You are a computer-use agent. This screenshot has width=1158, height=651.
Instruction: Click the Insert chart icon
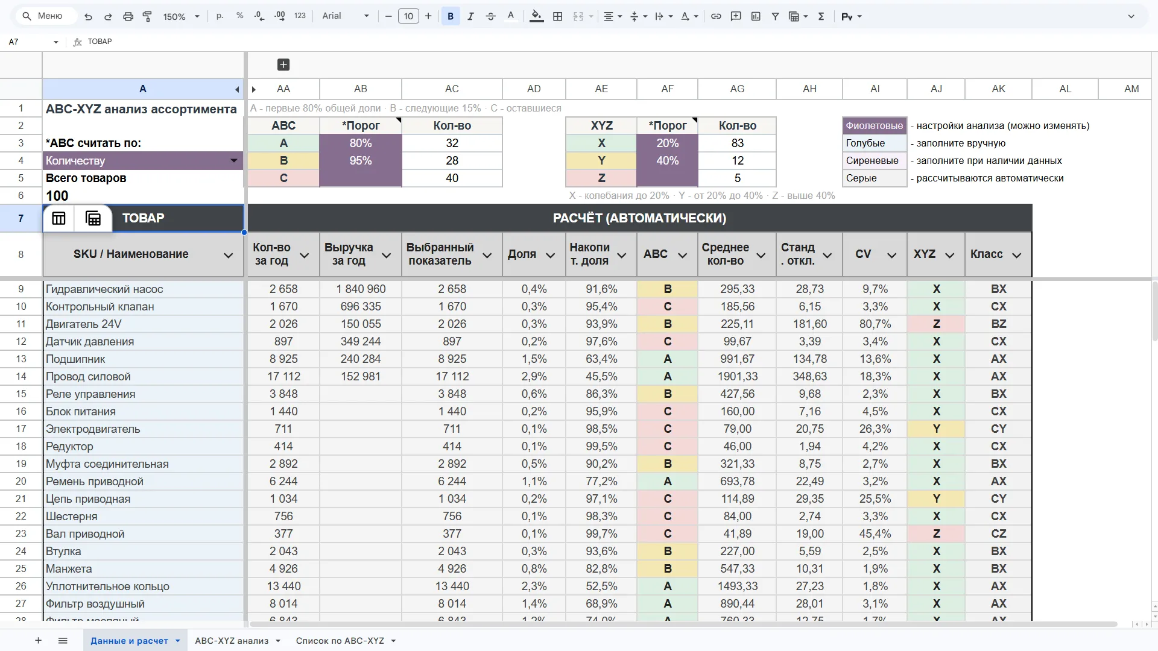pyautogui.click(x=756, y=17)
